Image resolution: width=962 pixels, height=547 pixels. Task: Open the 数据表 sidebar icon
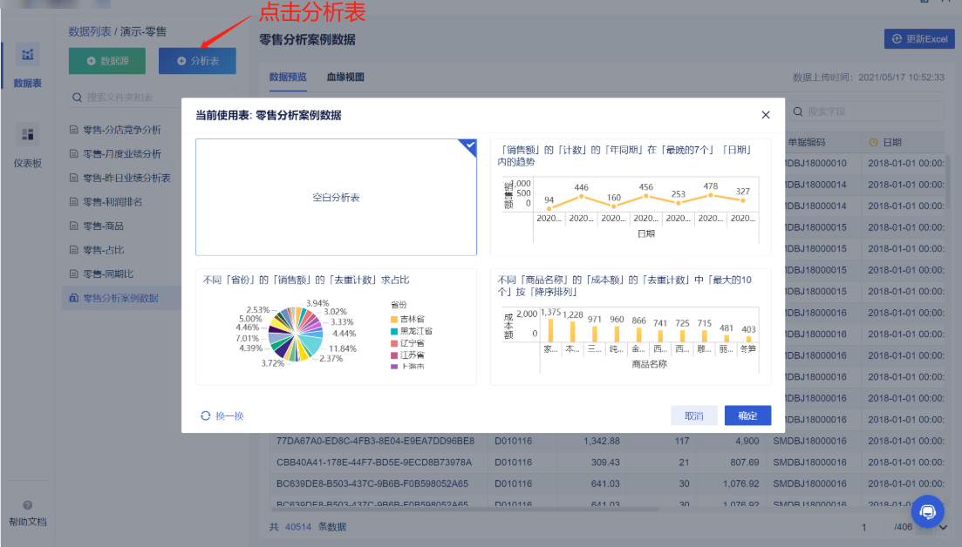click(28, 55)
